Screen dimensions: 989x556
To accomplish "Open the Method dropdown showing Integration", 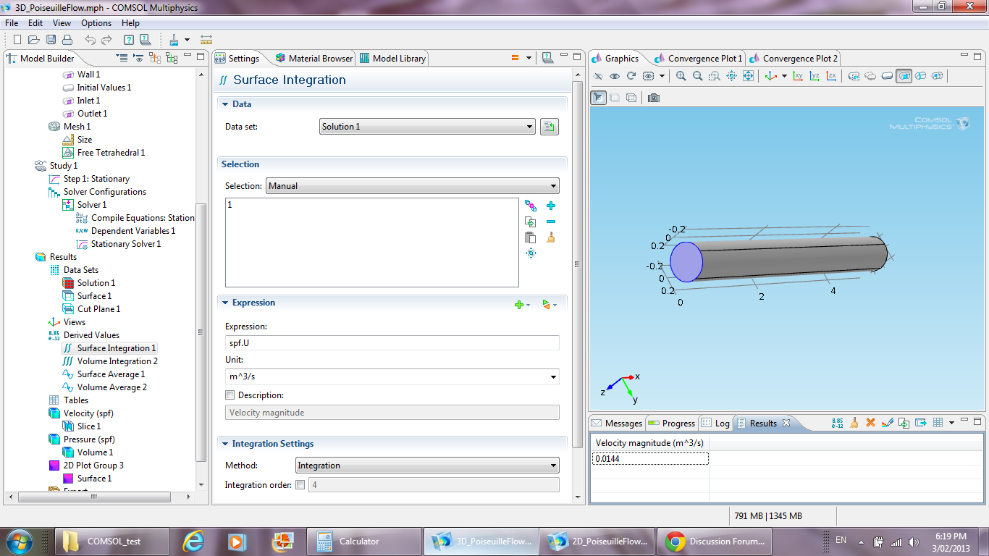I will pyautogui.click(x=427, y=466).
